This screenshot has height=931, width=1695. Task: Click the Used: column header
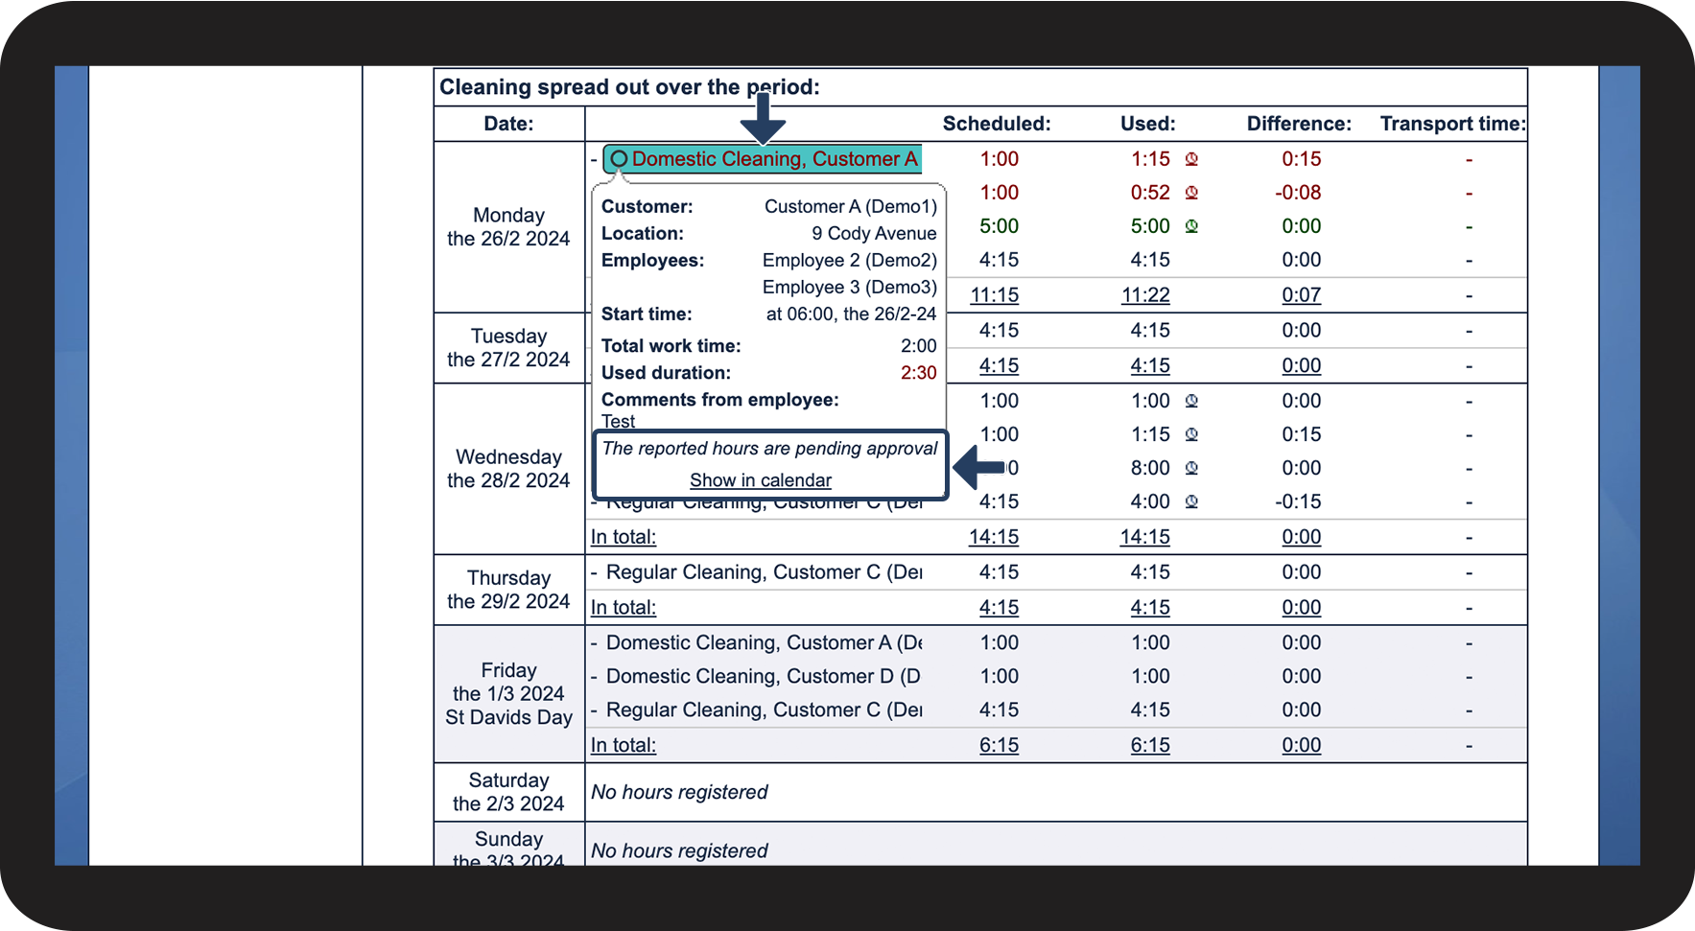click(x=1148, y=124)
